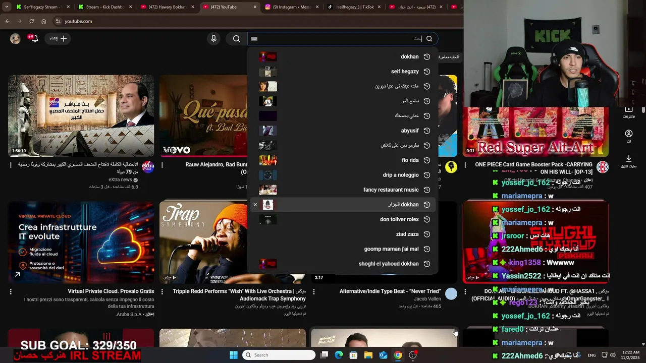Click the round search button beside microphone

(236, 39)
